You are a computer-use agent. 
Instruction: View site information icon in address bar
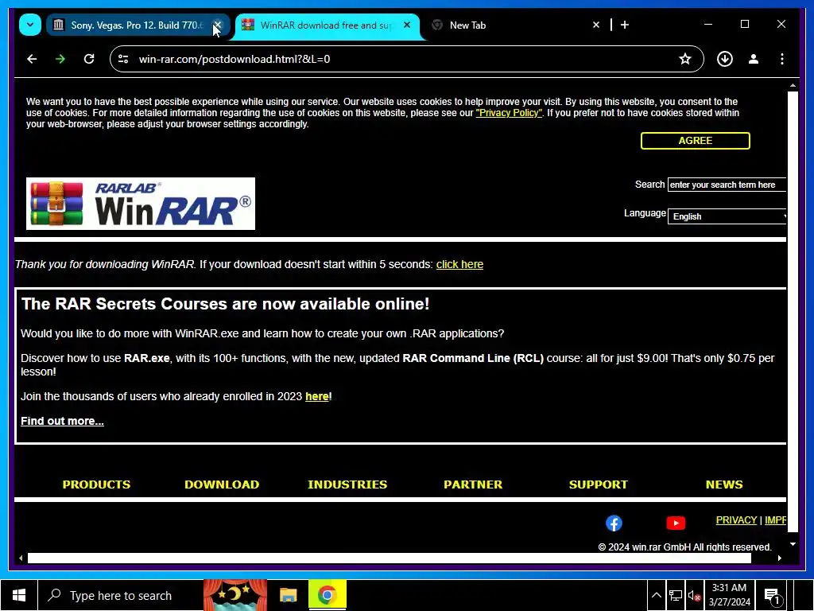click(123, 59)
